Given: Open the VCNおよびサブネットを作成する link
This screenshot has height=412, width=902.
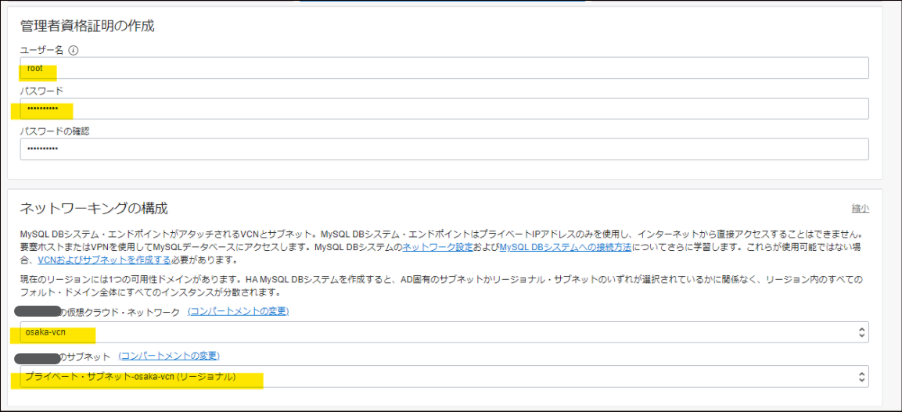Looking at the screenshot, I should tap(104, 260).
